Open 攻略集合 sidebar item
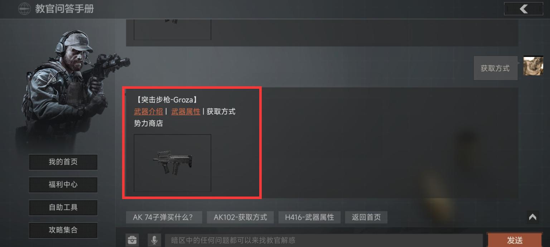The height and width of the screenshot is (247, 550). (x=63, y=230)
